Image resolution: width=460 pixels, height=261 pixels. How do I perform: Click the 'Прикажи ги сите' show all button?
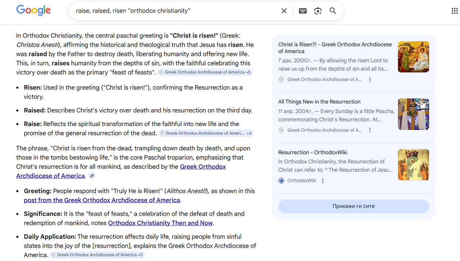pyautogui.click(x=354, y=206)
